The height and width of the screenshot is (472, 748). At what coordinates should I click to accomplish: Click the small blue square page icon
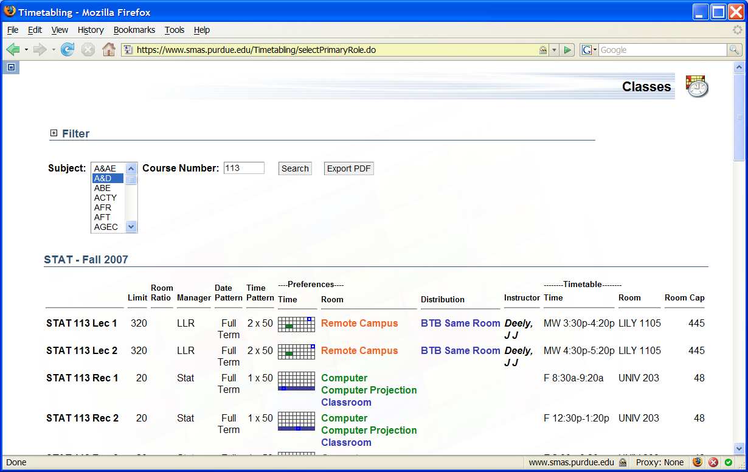11,68
